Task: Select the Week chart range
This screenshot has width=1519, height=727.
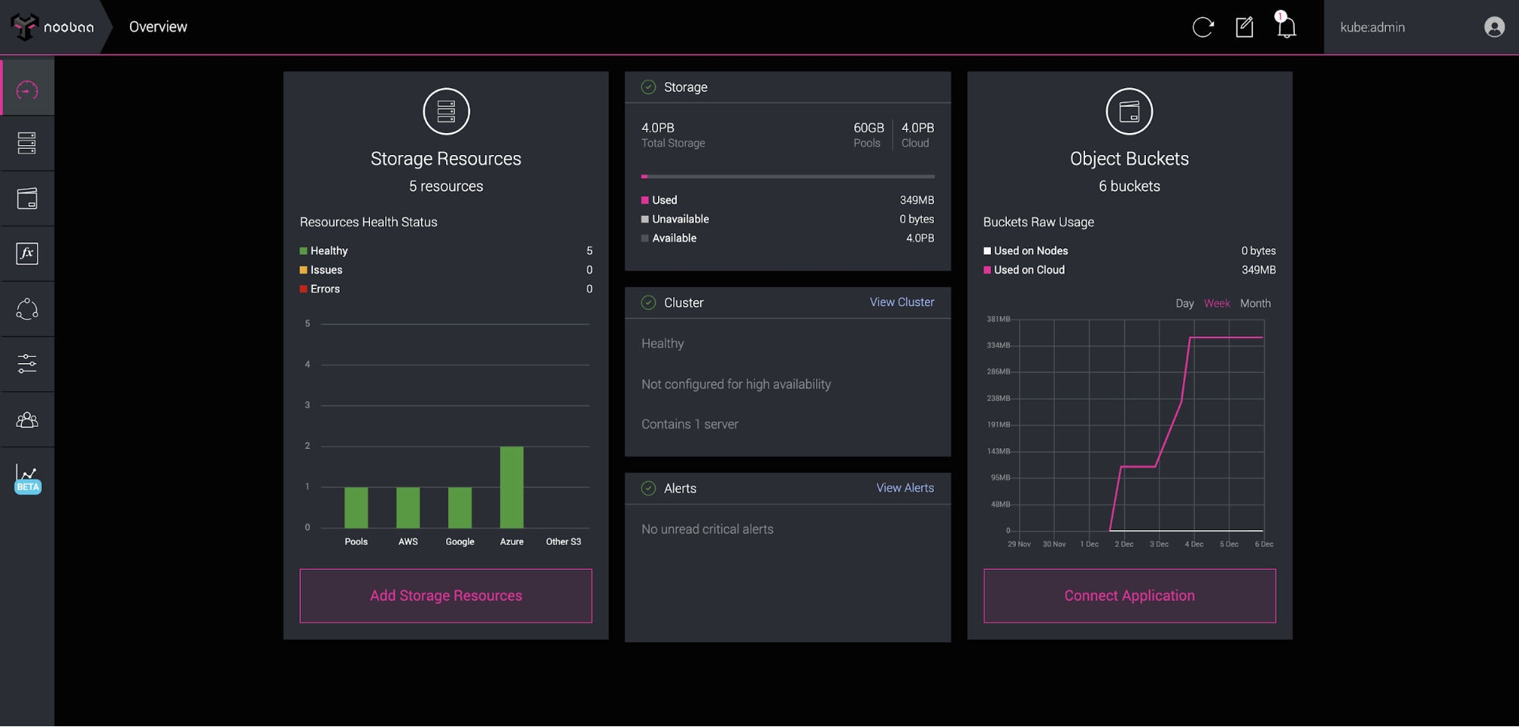Action: pos(1217,303)
